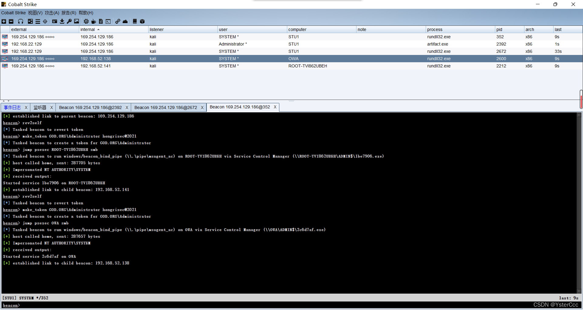Open the 报告(R) menu
The image size is (583, 310).
tap(69, 13)
